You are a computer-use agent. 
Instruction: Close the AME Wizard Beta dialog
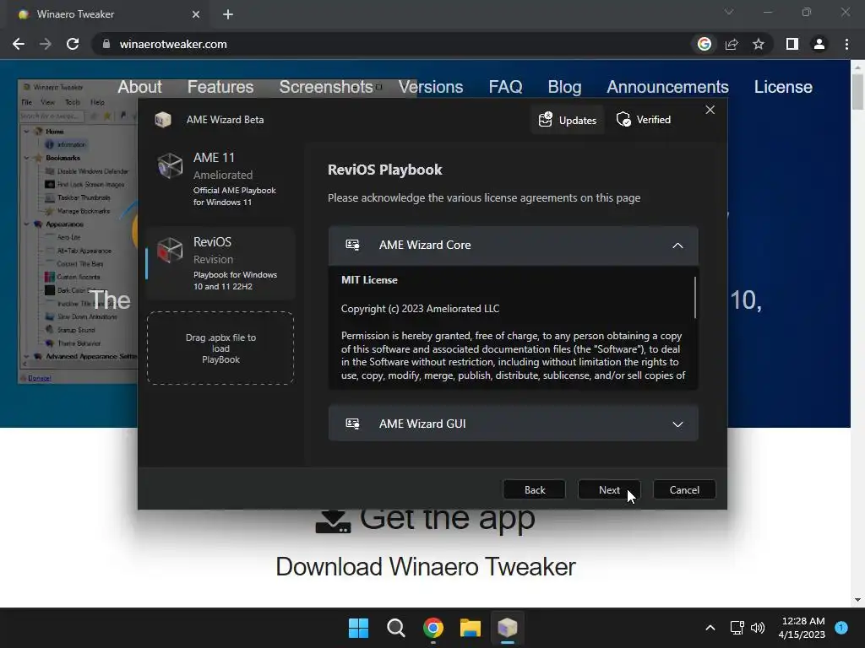[710, 110]
